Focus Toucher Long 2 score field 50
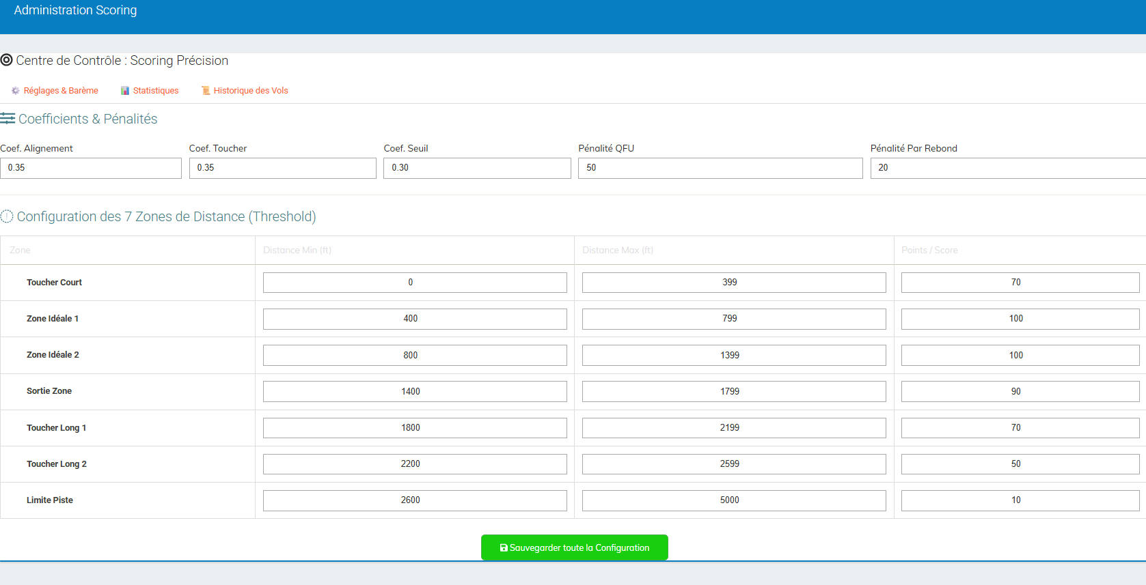Screen dimensions: 1146x585 1020,464
